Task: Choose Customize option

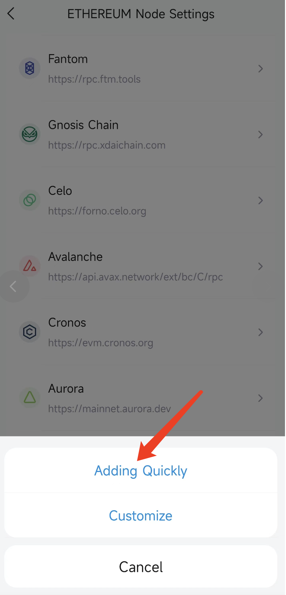Action: 141,515
